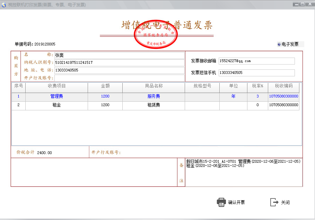Click the 税率% column header

coord(257,88)
